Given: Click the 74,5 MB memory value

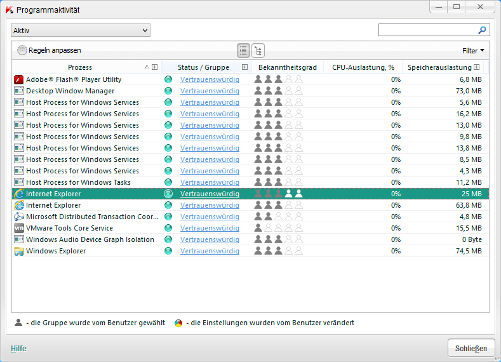Looking at the screenshot, I should (x=469, y=251).
